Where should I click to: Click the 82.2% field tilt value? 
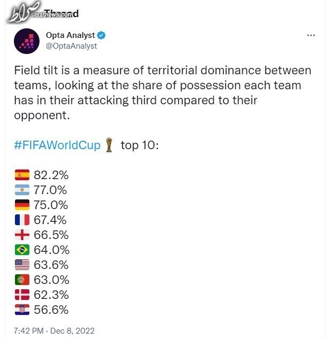[51, 175]
